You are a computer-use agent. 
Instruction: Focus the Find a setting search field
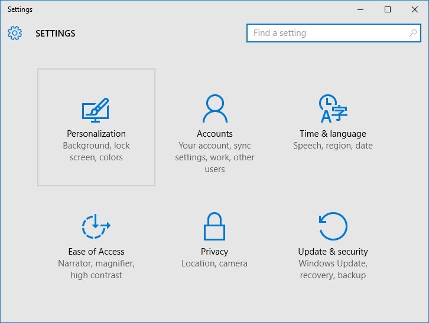tap(333, 33)
